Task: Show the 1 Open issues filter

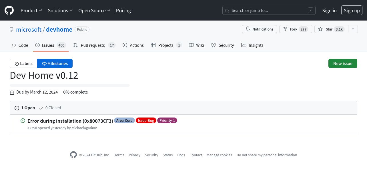Action: click(25, 108)
